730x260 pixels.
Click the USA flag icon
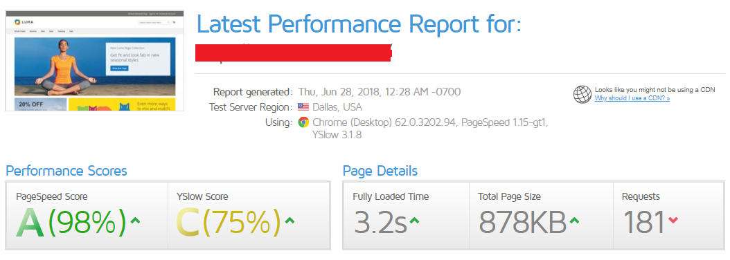coord(303,107)
